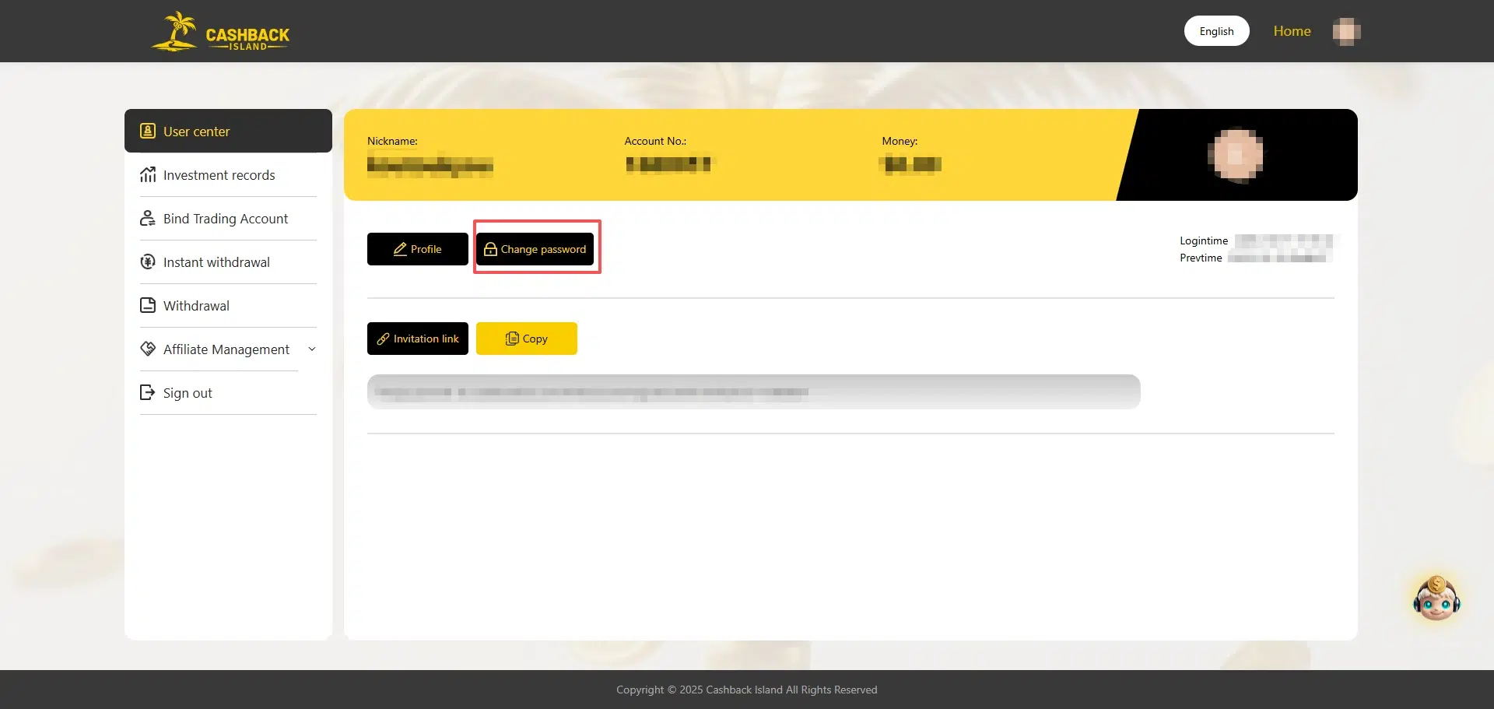
Task: Open the English language selector
Action: (1216, 30)
